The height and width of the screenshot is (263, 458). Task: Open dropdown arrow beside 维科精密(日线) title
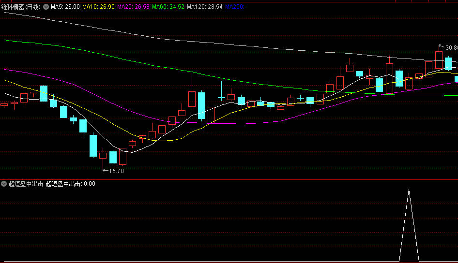pos(46,7)
